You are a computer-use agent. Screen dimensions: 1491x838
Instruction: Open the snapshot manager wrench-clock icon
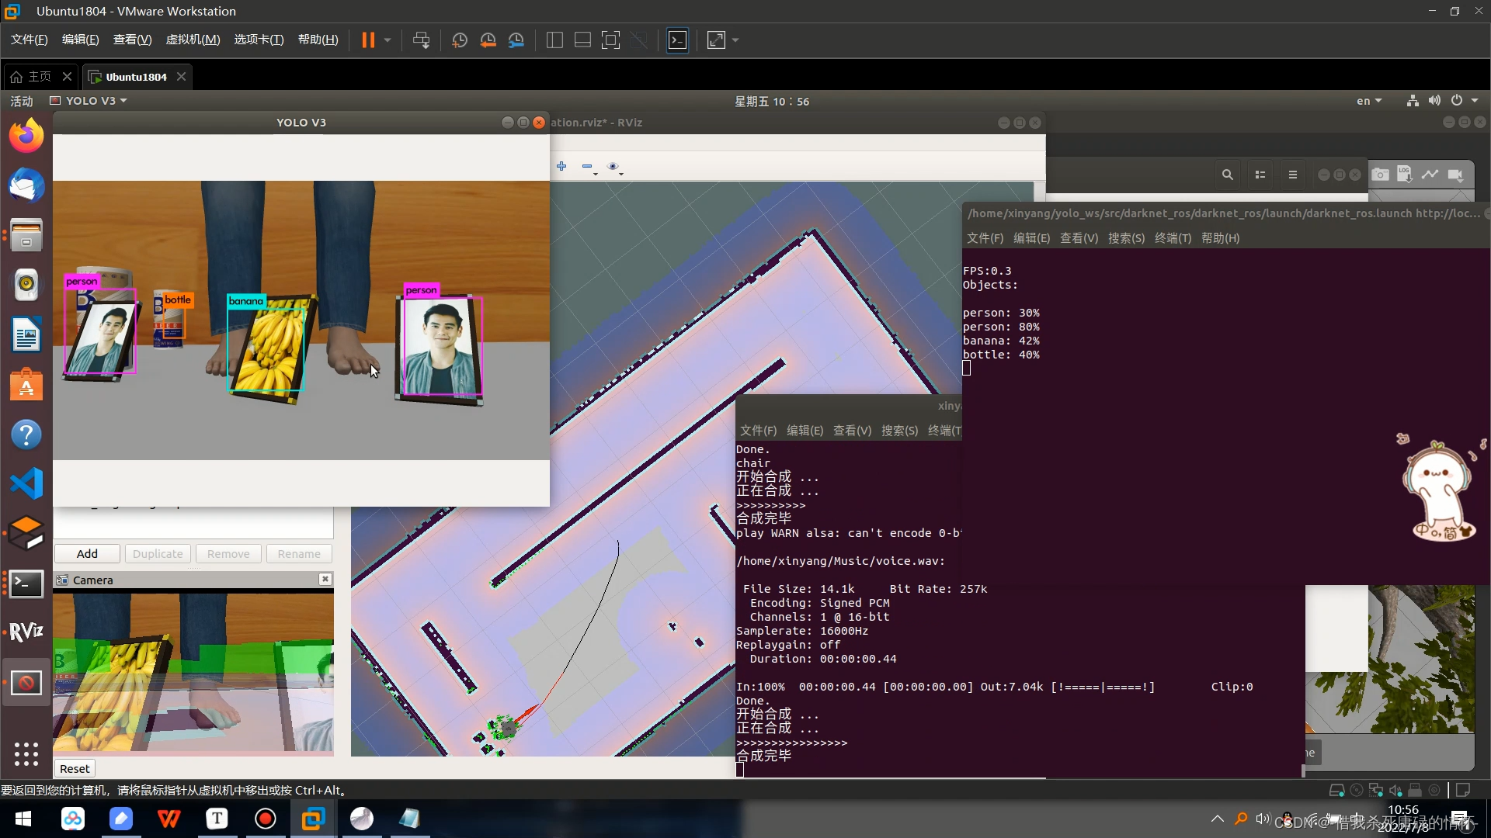coord(516,40)
